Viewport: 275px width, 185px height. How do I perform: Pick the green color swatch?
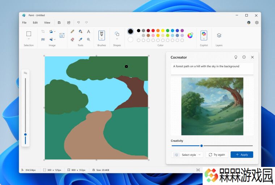(168, 31)
